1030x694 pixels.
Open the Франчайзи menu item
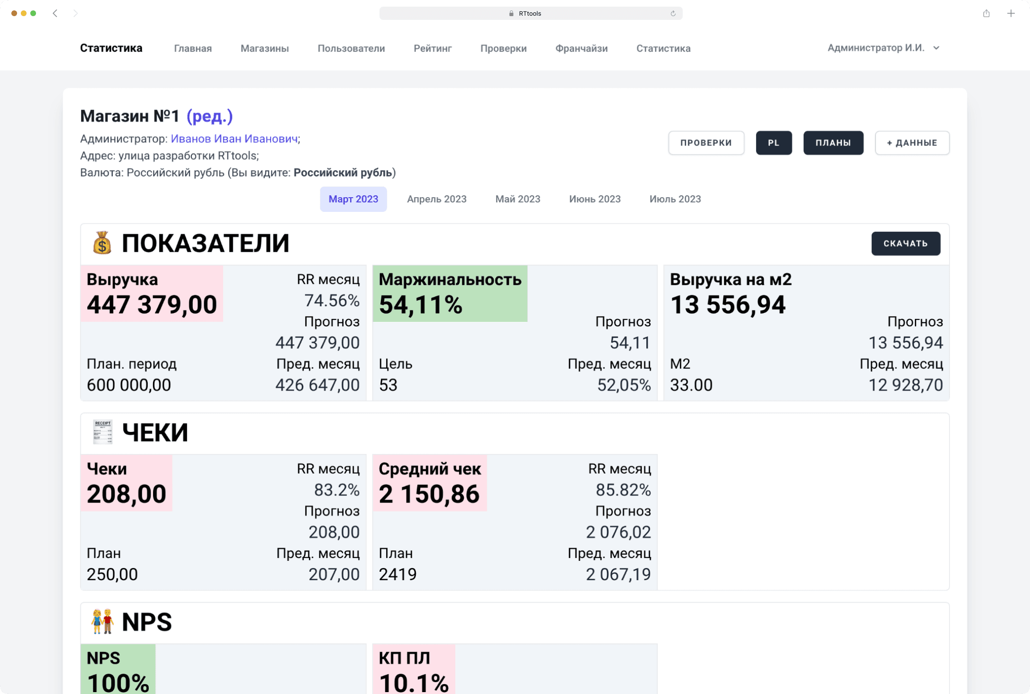click(581, 48)
